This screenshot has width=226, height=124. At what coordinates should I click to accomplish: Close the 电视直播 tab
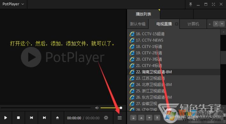coord(177,24)
